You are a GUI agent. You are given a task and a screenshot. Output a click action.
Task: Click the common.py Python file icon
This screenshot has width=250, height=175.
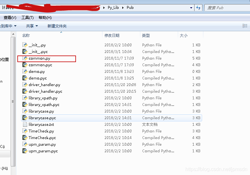[25, 58]
